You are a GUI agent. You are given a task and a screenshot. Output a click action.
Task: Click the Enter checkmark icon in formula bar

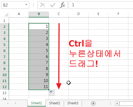tap(53, 5)
